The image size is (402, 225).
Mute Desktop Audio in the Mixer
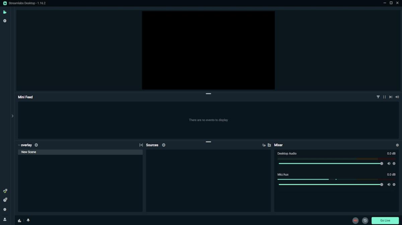[389, 163]
